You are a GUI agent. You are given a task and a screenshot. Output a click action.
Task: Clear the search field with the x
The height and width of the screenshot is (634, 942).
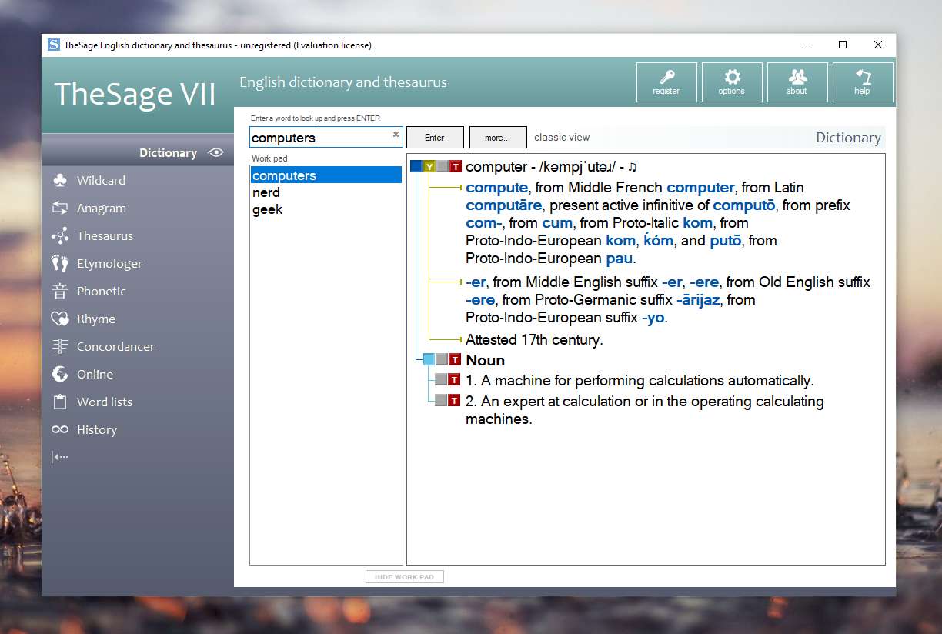(x=396, y=134)
